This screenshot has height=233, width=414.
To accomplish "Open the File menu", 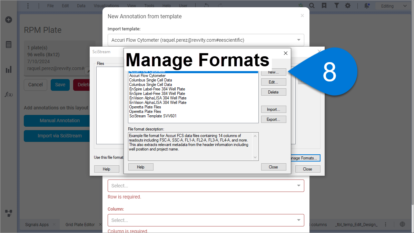I will coord(50,6).
